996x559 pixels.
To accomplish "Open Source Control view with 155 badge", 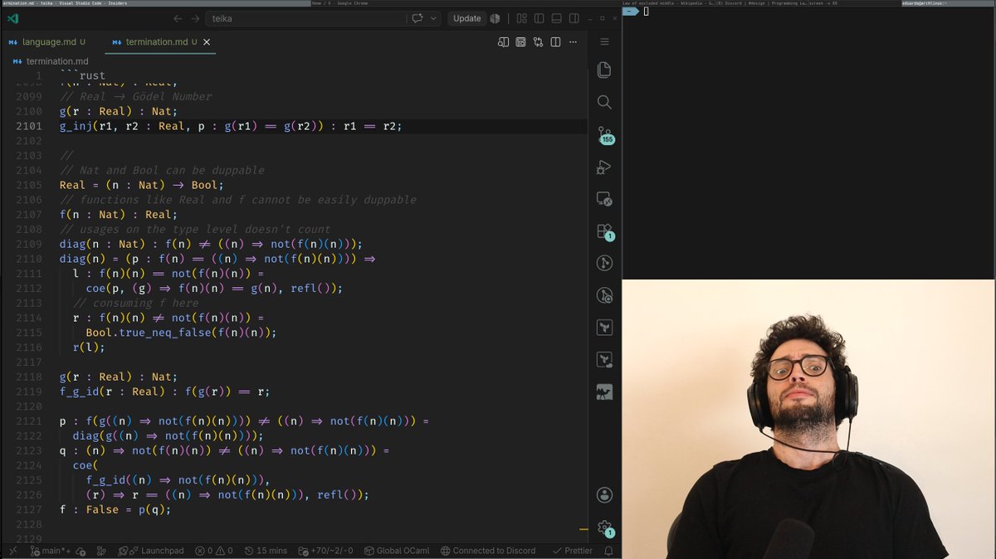I will (x=604, y=135).
